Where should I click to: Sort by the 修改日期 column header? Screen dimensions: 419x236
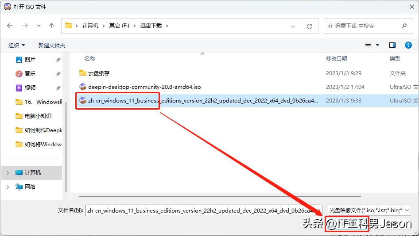pyautogui.click(x=337, y=58)
